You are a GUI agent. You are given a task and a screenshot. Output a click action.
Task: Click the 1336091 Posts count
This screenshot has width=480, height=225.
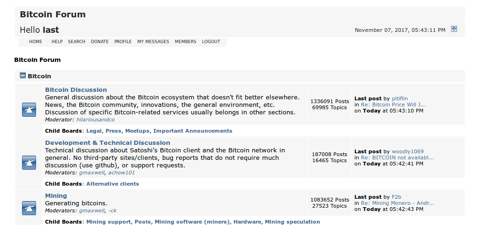(x=330, y=101)
